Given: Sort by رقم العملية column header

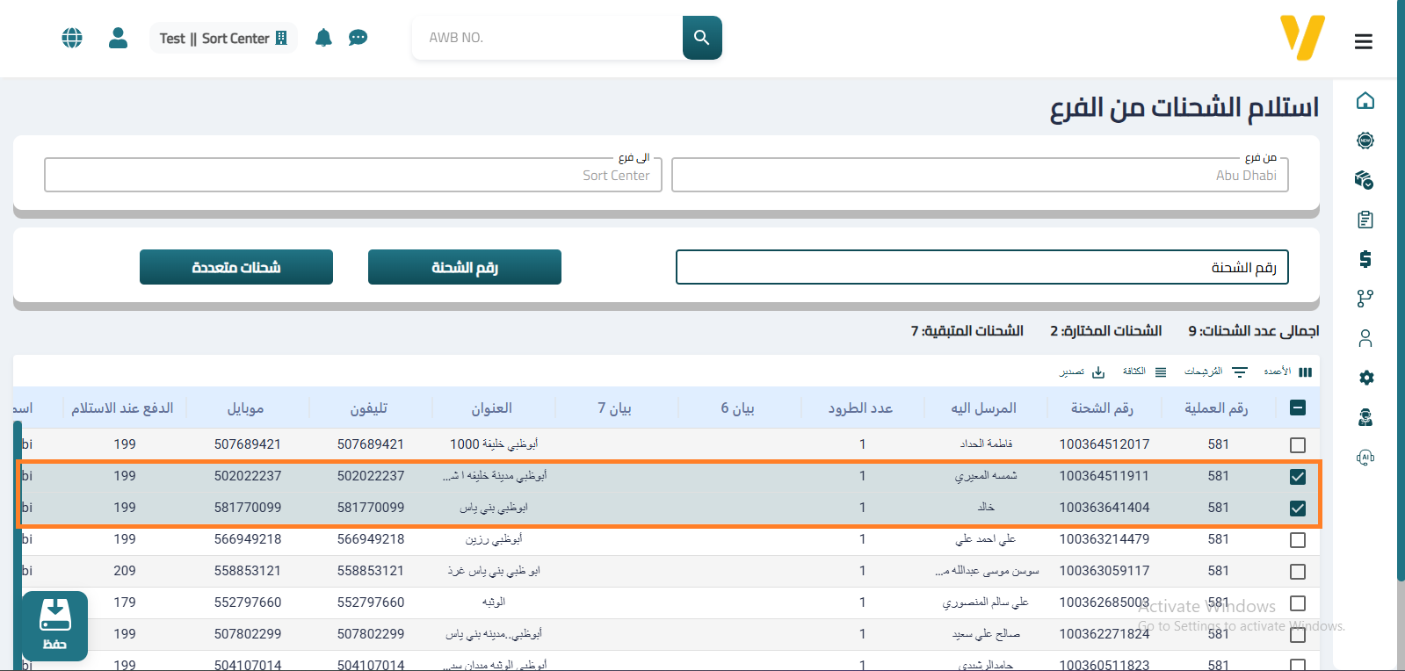Looking at the screenshot, I should [1215, 408].
